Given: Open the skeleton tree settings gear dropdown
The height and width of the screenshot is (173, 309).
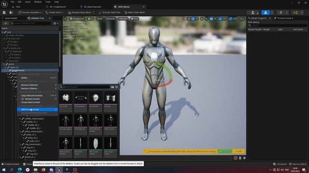Looking at the screenshot, I should point(56,24).
